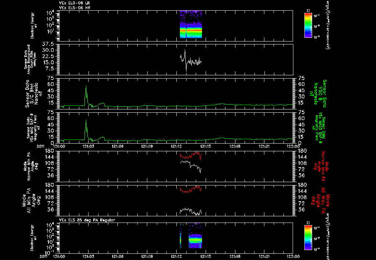Click the 'Anode Background Count Rate' axis label
The height and width of the screenshot is (260, 376).
(x=30, y=59)
